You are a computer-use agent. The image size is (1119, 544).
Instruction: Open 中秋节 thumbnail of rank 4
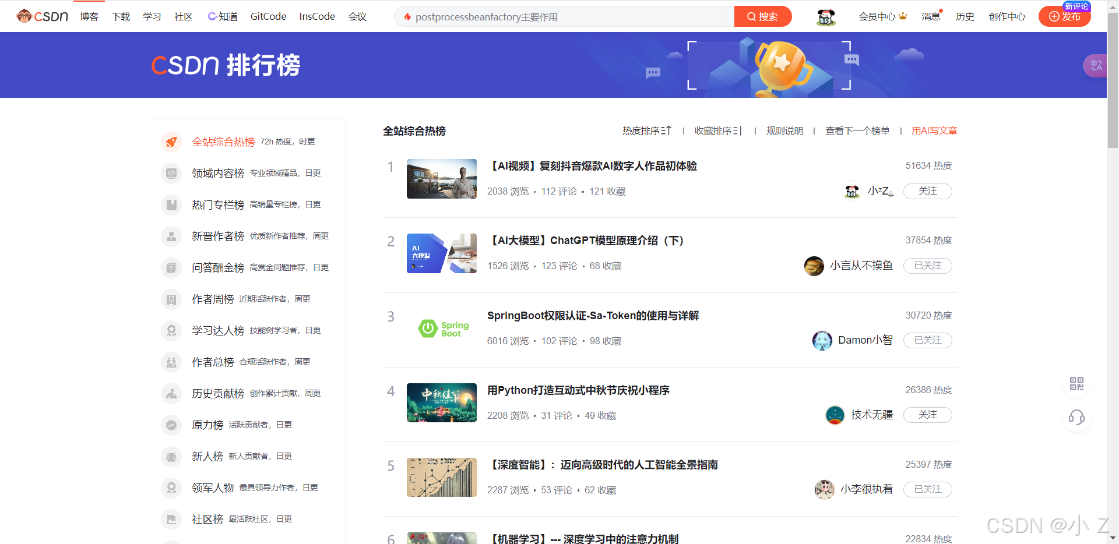[442, 403]
